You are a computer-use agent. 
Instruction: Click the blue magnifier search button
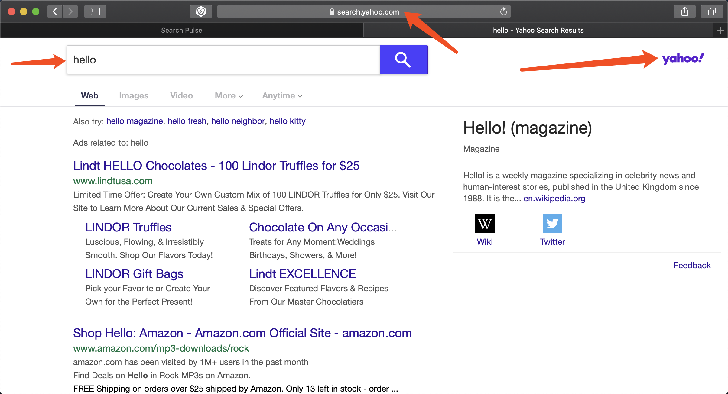click(x=404, y=60)
